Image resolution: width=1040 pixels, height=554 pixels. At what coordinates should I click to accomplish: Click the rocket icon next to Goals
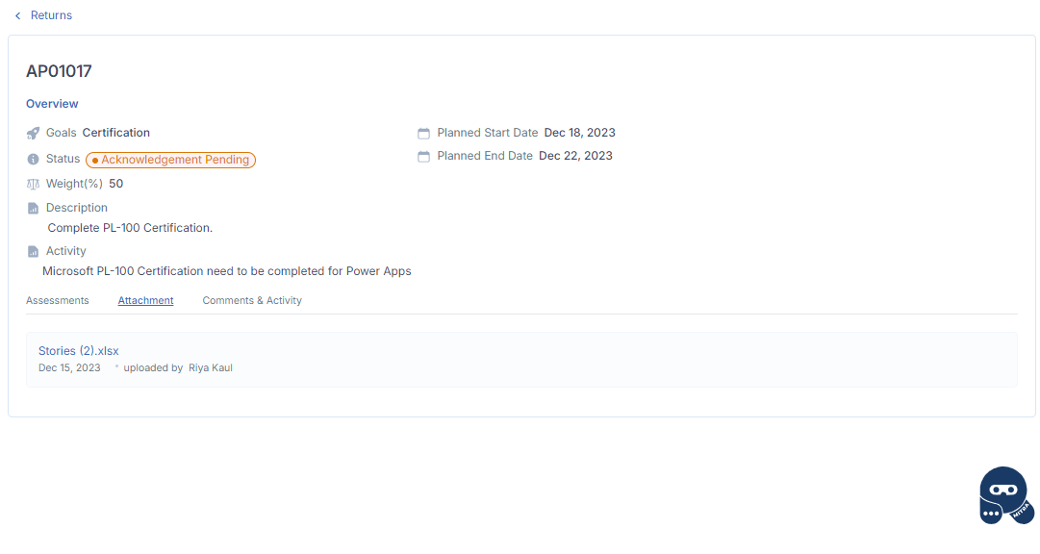(x=33, y=134)
